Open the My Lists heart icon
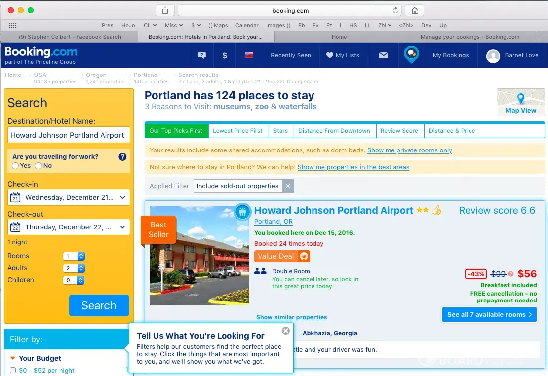The height and width of the screenshot is (376, 548). (329, 55)
